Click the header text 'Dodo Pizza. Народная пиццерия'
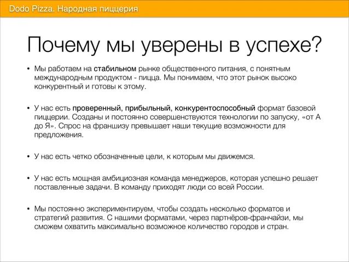The height and width of the screenshot is (262, 349). pos(73,9)
